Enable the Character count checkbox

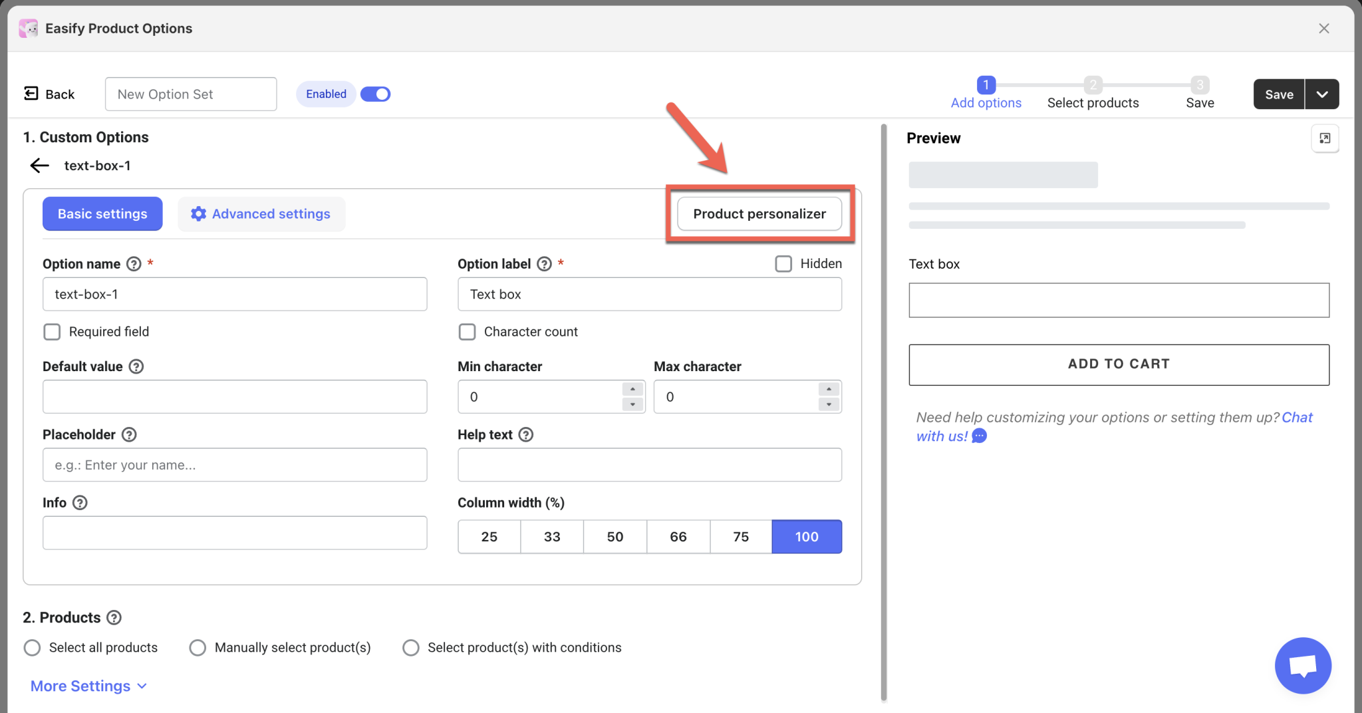[467, 332]
